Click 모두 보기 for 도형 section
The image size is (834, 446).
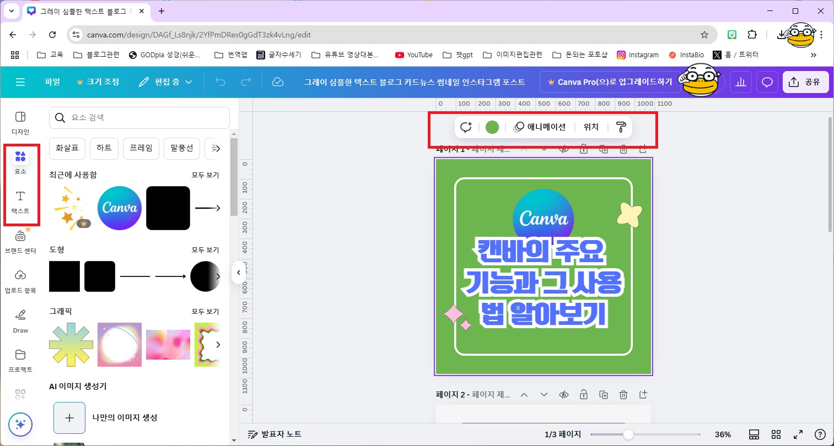coord(205,250)
